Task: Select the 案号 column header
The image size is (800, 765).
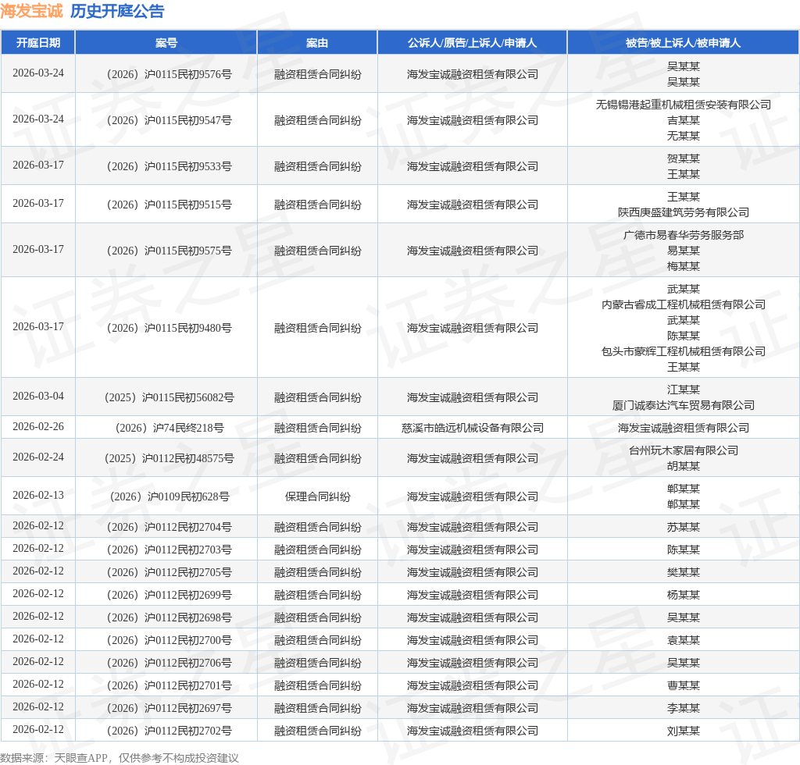Action: (166, 43)
